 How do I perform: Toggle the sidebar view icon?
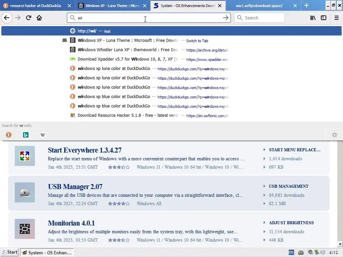[324, 18]
